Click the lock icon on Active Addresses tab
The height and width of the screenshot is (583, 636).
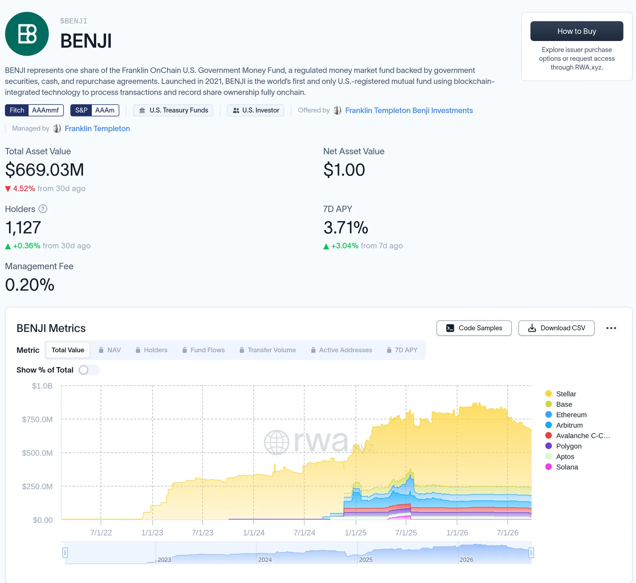[313, 350]
